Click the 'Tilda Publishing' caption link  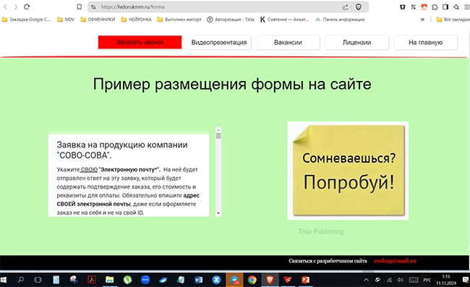click(x=321, y=231)
